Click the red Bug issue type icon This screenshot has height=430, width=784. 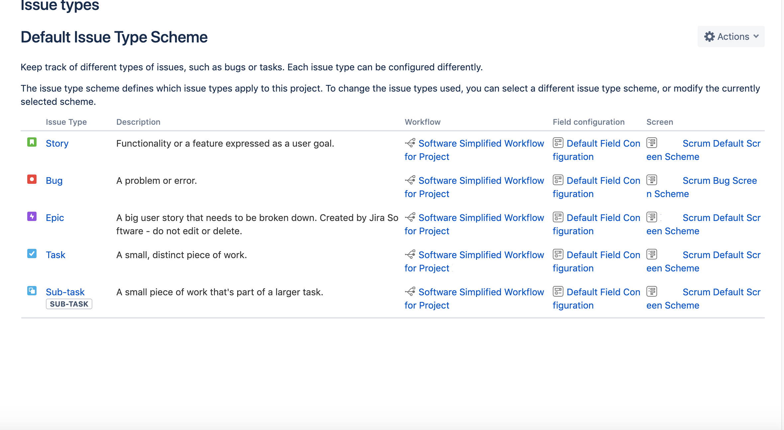pos(32,179)
